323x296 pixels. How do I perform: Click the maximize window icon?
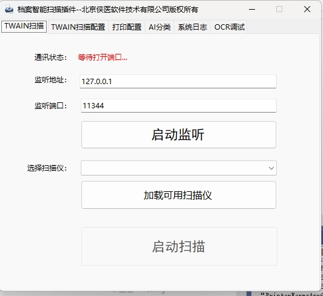pos(279,9)
